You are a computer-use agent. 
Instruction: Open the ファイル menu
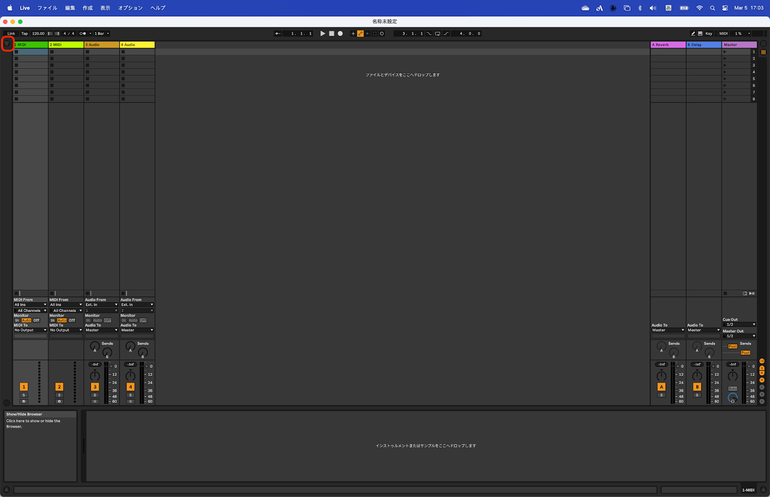tap(47, 8)
